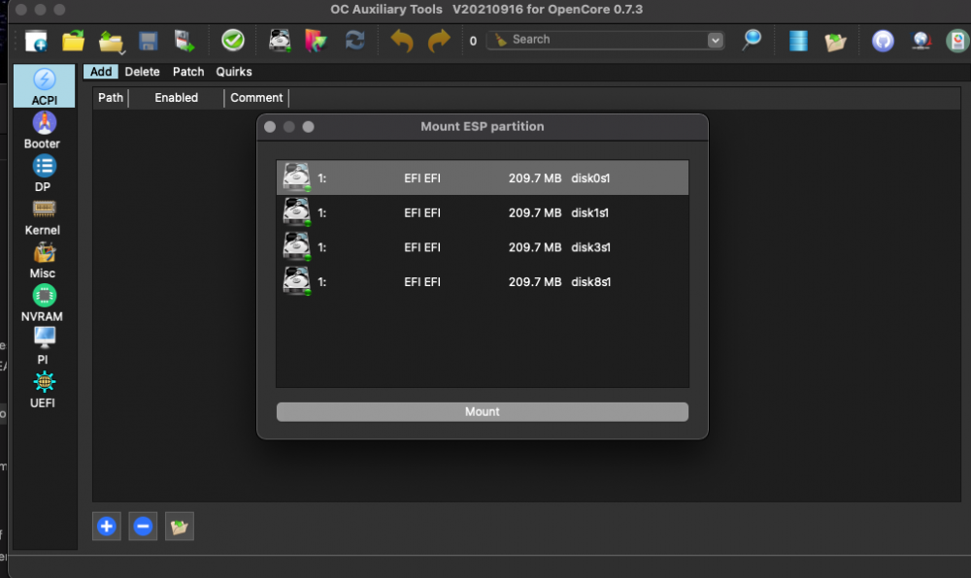971x578 pixels.
Task: Click the green-arrow folder icon in the top toolbar
Action: click(x=835, y=42)
